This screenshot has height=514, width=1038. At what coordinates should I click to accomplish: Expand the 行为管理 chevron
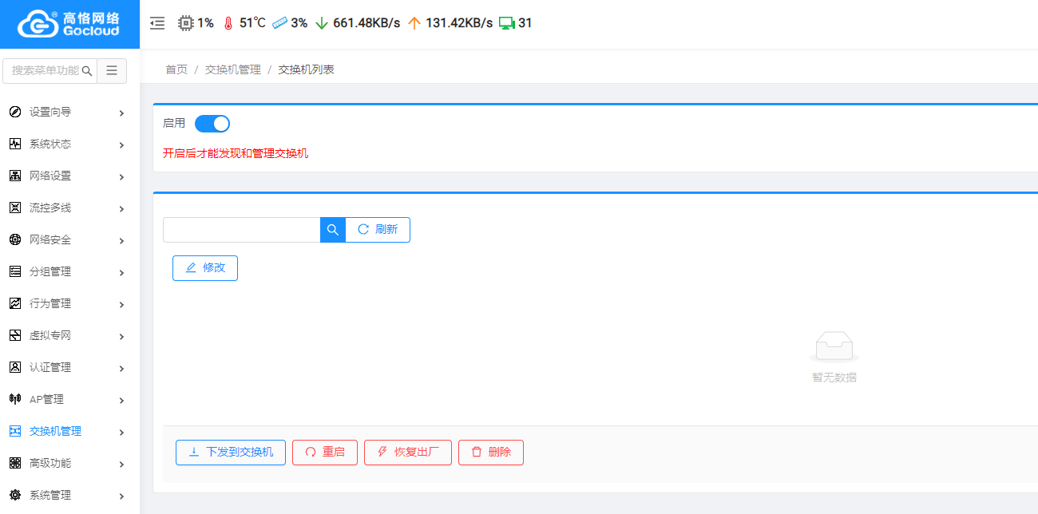121,305
